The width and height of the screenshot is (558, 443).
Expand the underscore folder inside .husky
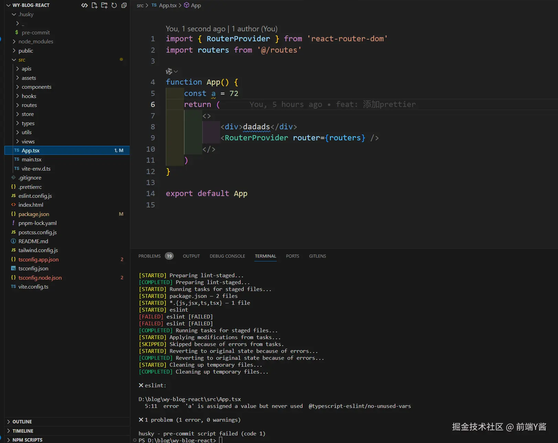[18, 23]
